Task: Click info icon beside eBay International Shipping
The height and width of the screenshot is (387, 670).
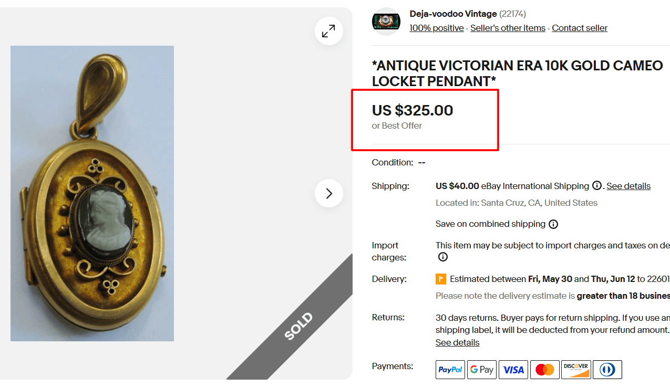Action: coord(597,185)
